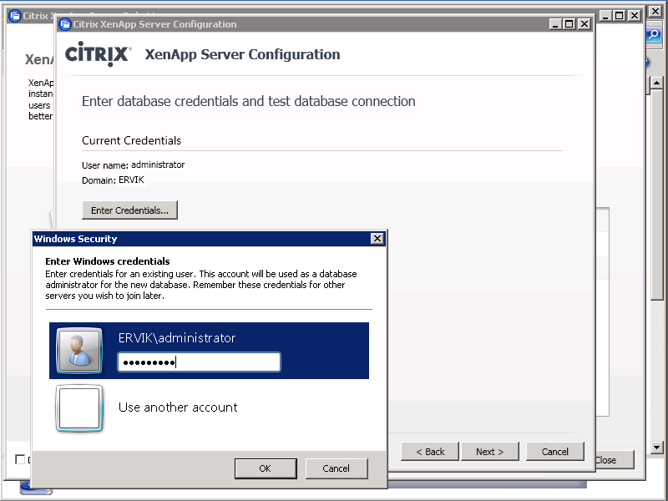Focus the password input field

coord(199,362)
